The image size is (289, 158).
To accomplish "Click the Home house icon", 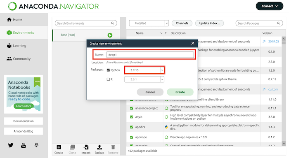I will [9, 19].
